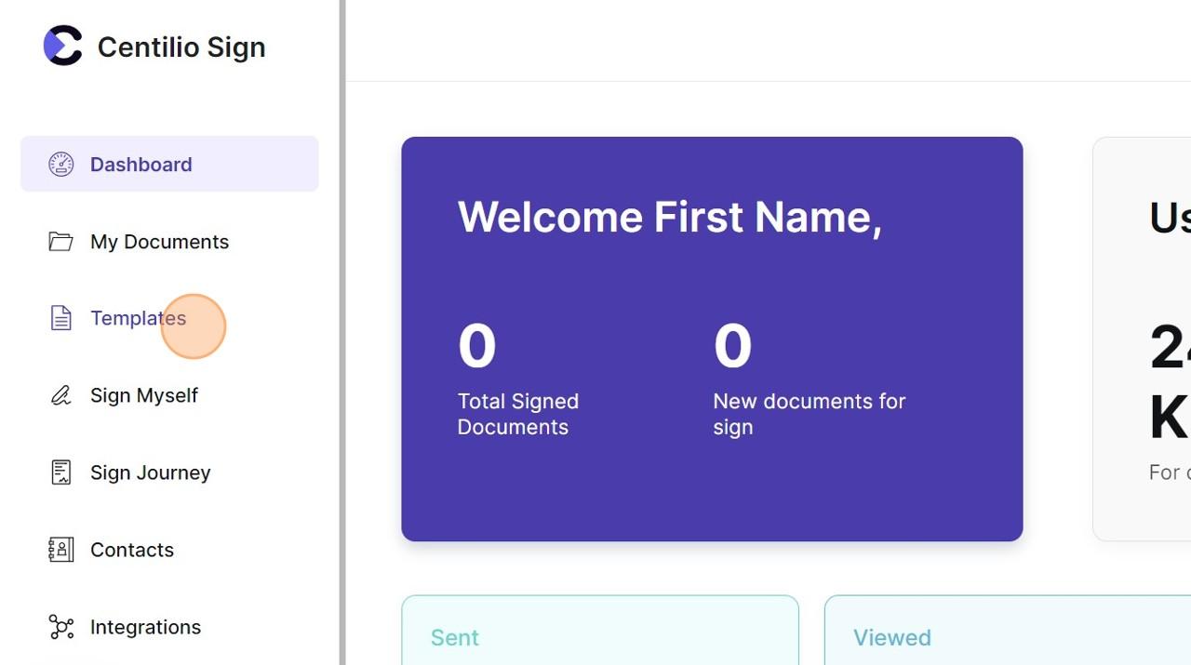Screen dimensions: 1191x665
Task: Open the Dashboard menu item
Action: click(x=141, y=165)
